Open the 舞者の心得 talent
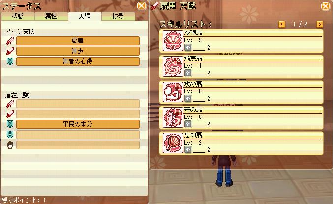 [78, 61]
